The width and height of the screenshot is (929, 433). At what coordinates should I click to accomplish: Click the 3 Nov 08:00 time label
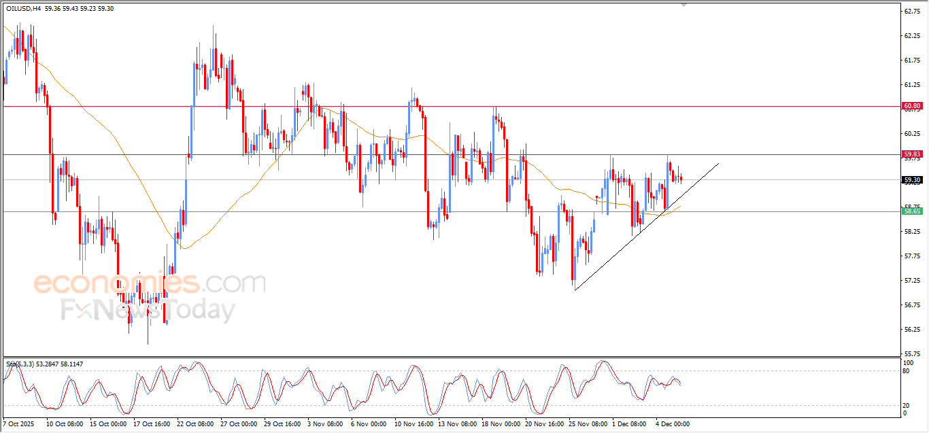[325, 423]
